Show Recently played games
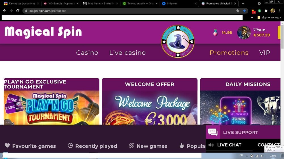Viewport: 284px width, 159px height. click(x=92, y=146)
